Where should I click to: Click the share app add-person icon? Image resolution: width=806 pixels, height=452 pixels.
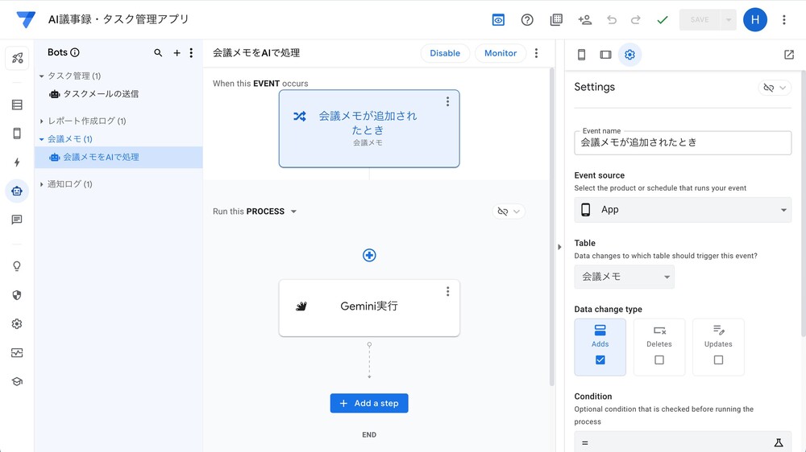(x=585, y=20)
